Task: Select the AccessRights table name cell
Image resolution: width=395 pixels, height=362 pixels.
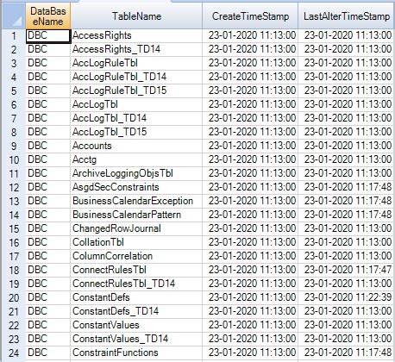Action: pyautogui.click(x=136, y=35)
